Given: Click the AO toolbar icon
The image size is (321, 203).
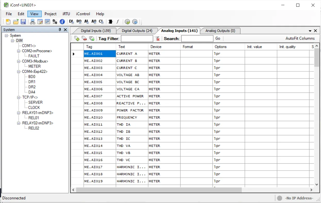Looking at the screenshot, I should click(94, 22).
